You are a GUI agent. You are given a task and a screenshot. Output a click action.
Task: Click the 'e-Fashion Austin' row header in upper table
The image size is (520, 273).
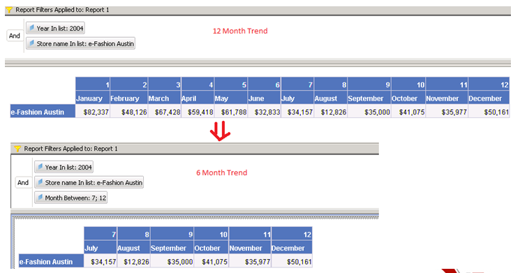coord(43,112)
